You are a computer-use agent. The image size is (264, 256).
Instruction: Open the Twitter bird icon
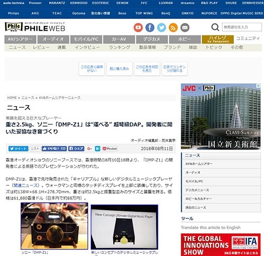click(x=162, y=27)
